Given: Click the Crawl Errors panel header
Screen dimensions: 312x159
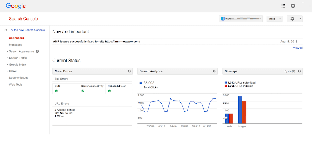Looking at the screenshot, I should click(93, 71).
